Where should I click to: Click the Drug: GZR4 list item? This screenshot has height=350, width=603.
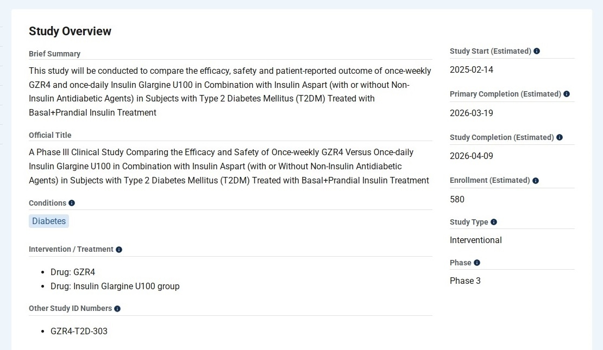[73, 272]
